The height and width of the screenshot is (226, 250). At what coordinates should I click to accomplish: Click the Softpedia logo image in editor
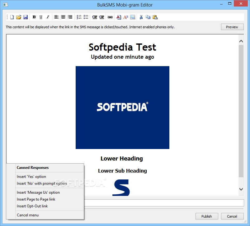pos(122,108)
